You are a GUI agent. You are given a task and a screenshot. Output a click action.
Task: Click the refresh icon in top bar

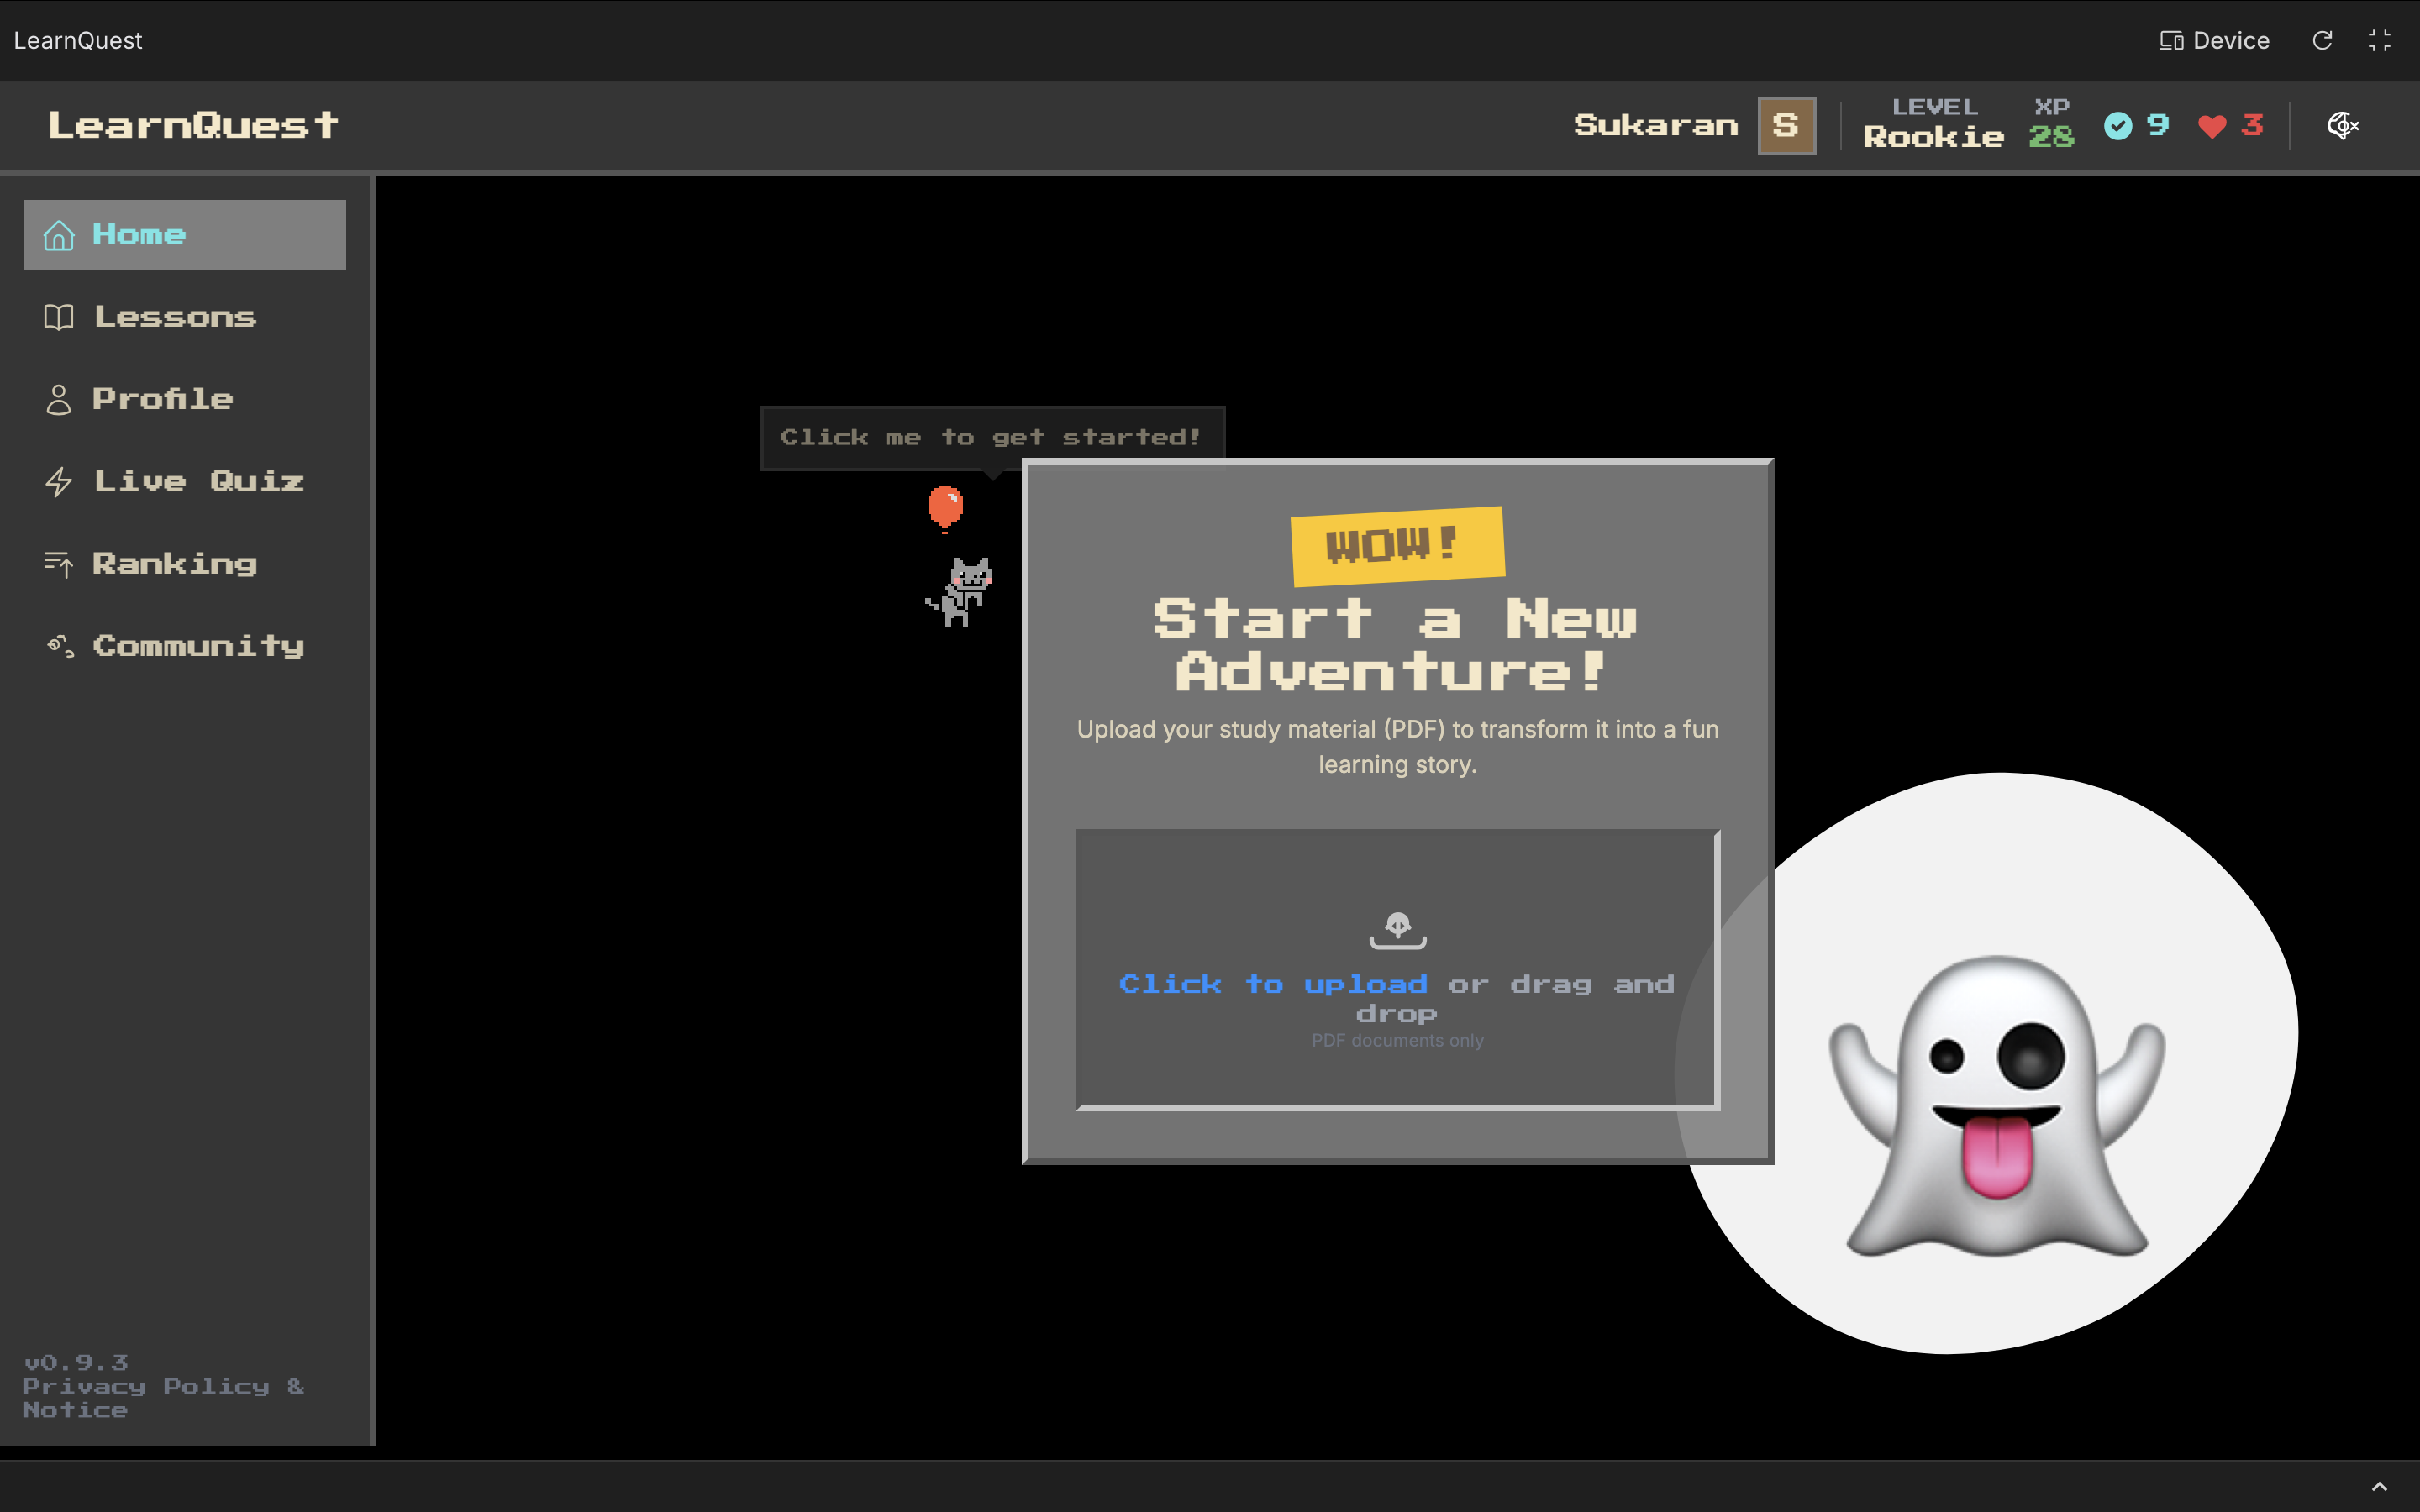[2322, 40]
